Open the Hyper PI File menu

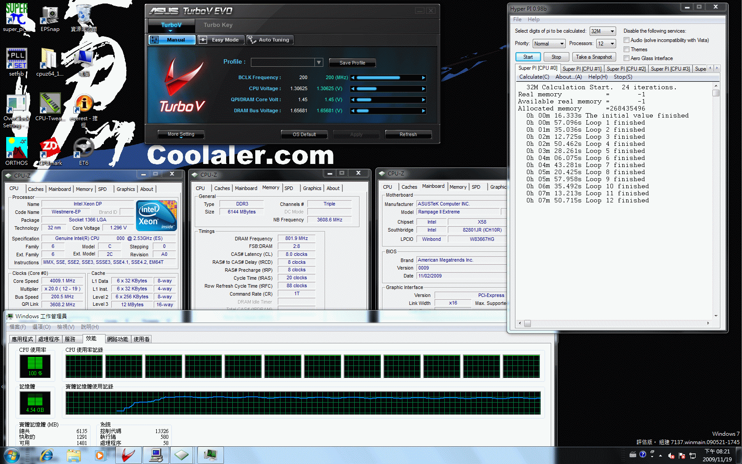[517, 19]
